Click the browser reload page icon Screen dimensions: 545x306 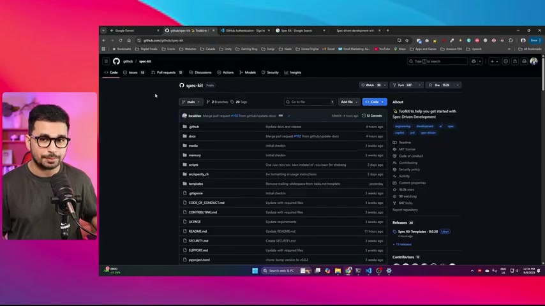121,40
